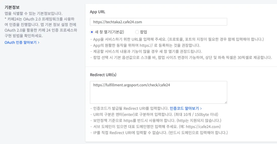The height and width of the screenshot is (144, 277).
Task: Click the fulfillment.argoport.com URI text
Action: click(131, 85)
